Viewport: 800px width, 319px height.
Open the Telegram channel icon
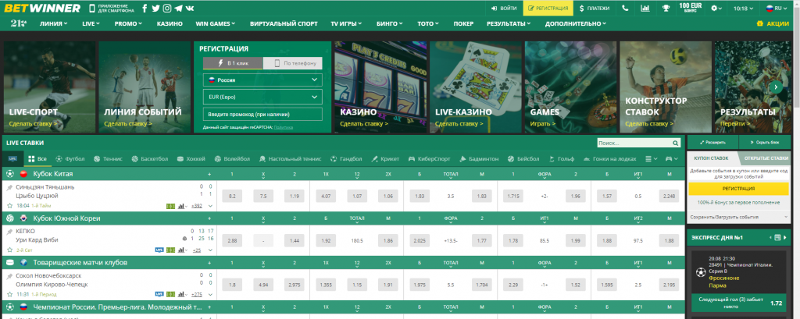coord(178,8)
